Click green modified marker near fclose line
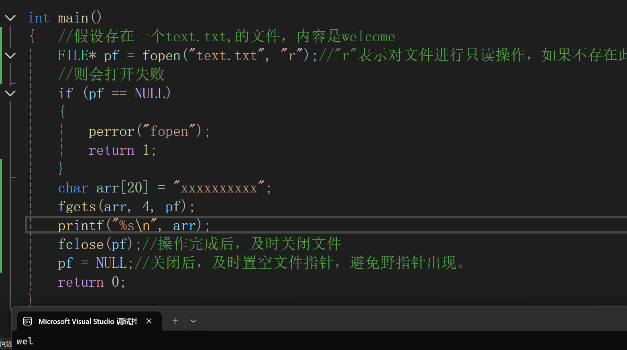The width and height of the screenshot is (627, 350). click(2, 244)
